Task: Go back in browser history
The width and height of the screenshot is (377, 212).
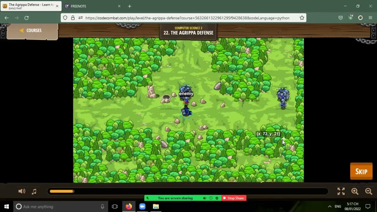Action: click(6, 18)
